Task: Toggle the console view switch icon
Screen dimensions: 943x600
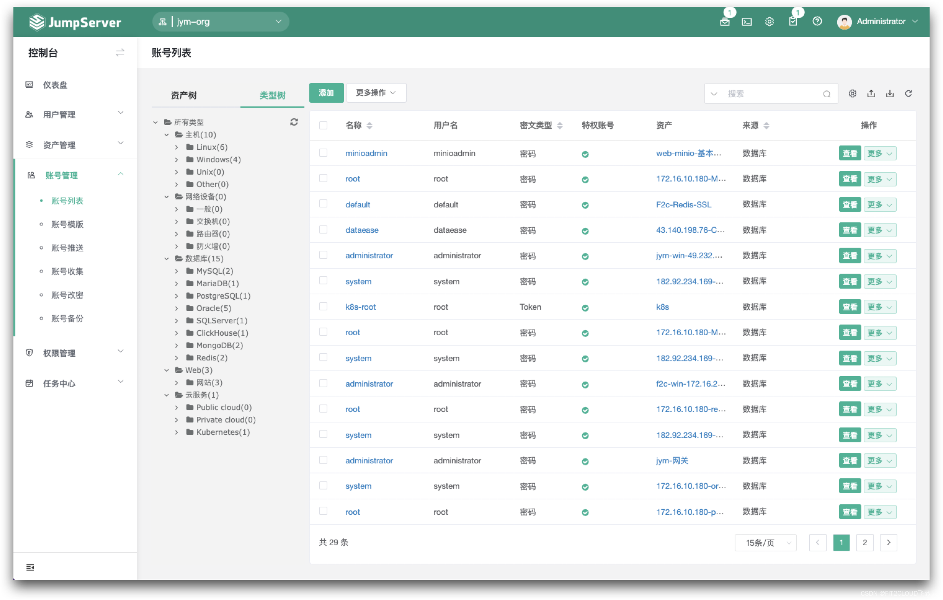Action: coord(120,52)
